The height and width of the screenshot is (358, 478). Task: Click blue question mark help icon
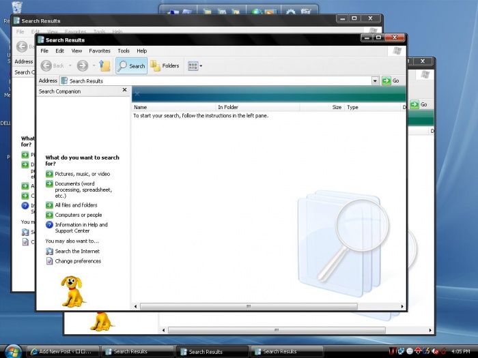(x=49, y=224)
